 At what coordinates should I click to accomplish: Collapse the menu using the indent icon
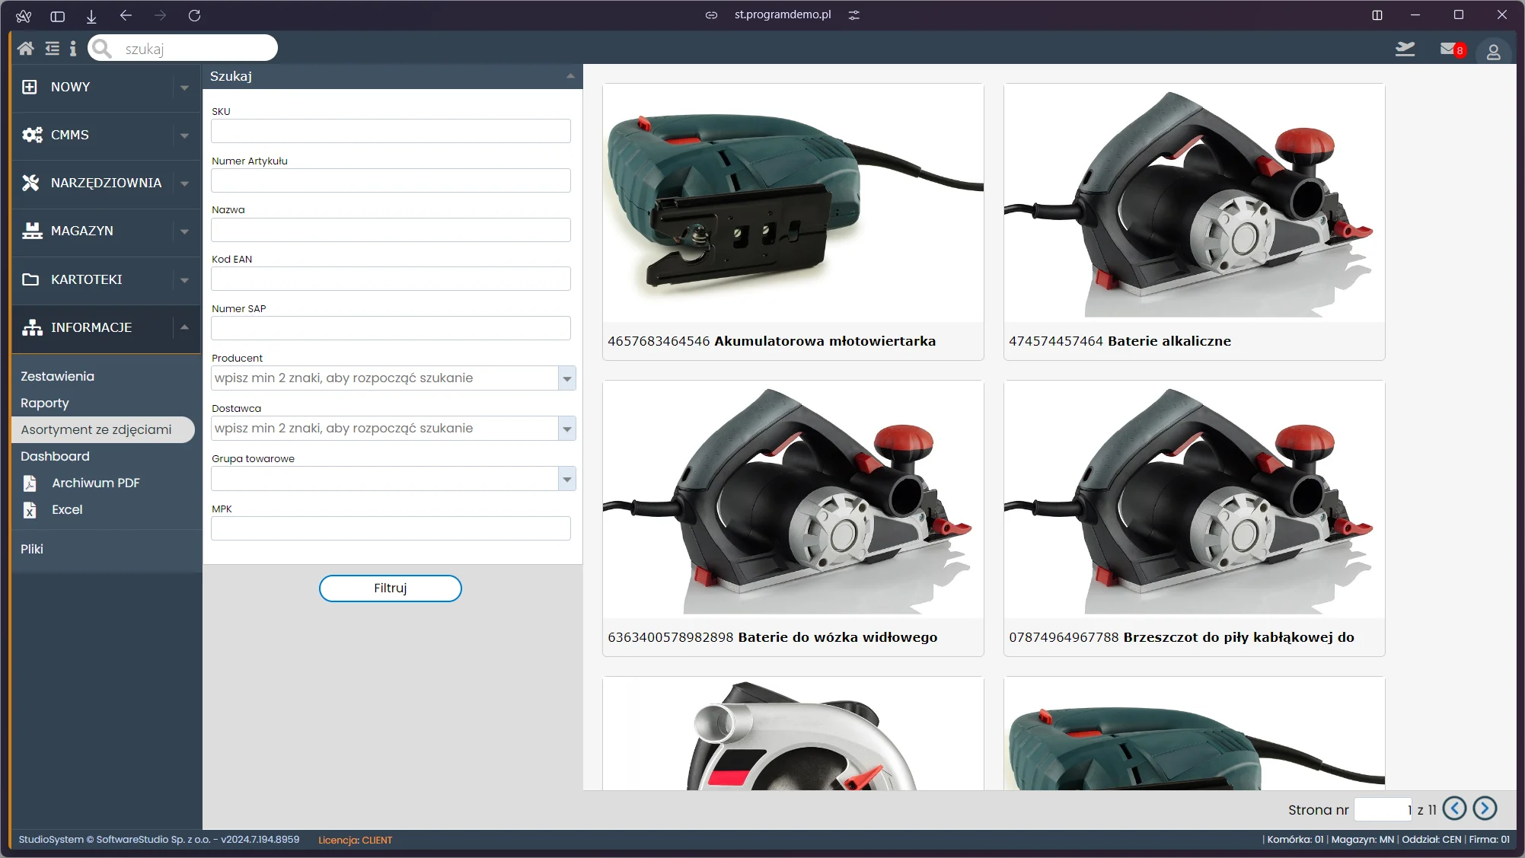[50, 48]
